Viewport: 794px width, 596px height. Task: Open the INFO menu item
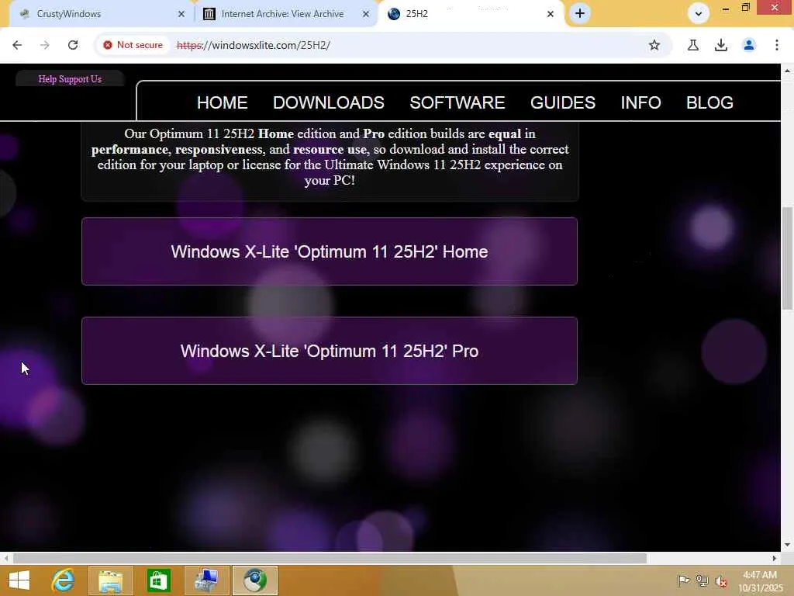pos(640,103)
